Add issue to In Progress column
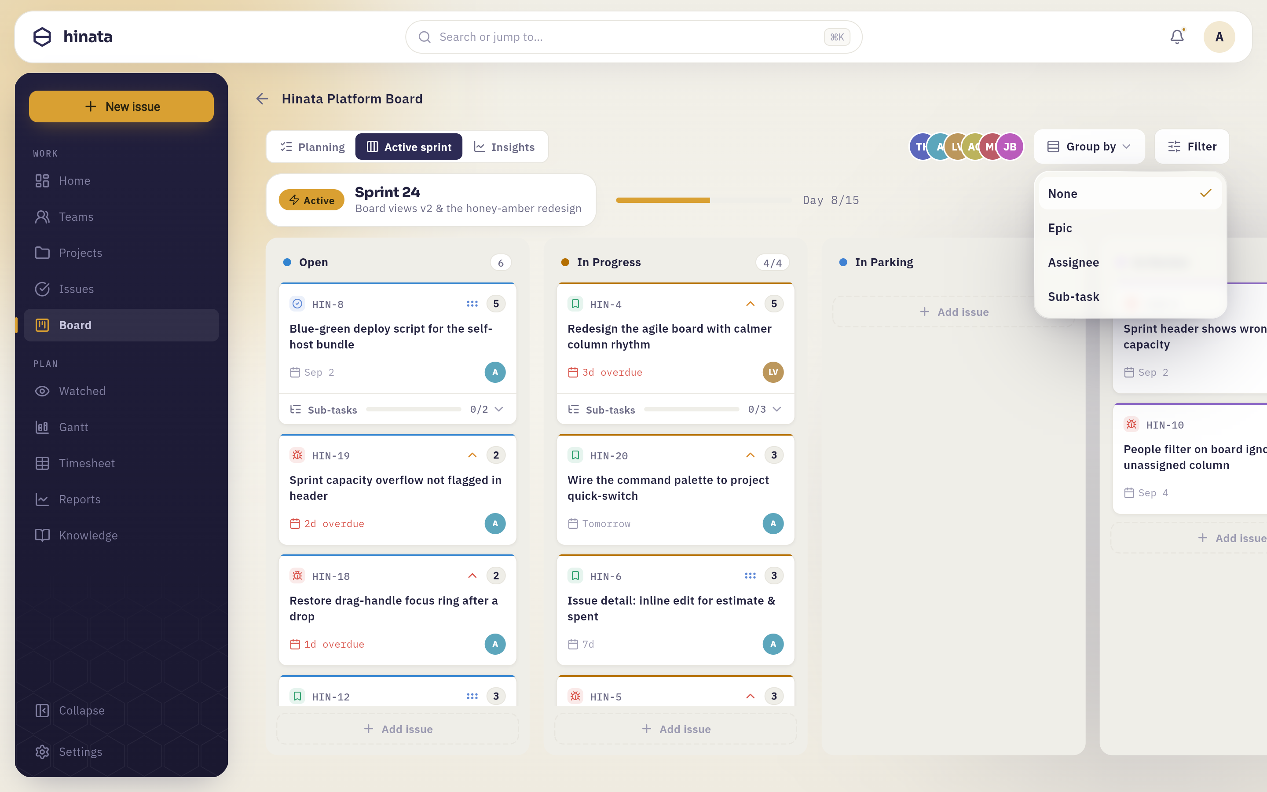This screenshot has width=1267, height=792. (676, 729)
